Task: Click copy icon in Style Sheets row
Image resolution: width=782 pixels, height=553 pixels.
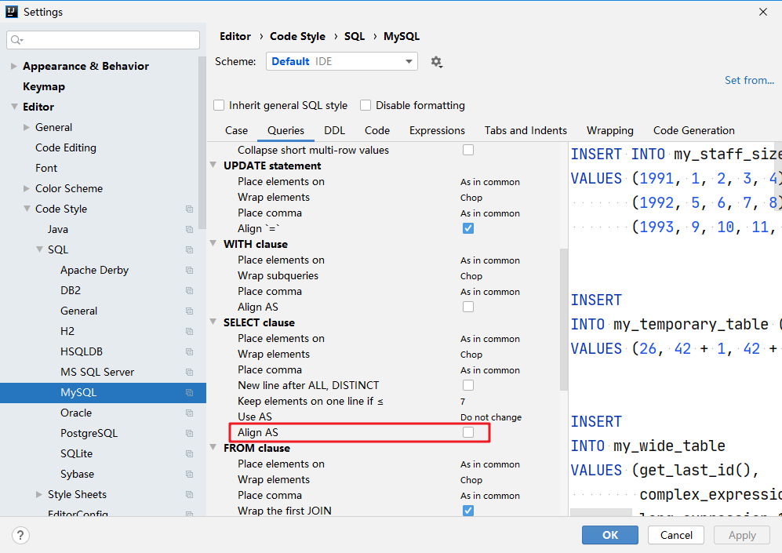Action: (190, 495)
